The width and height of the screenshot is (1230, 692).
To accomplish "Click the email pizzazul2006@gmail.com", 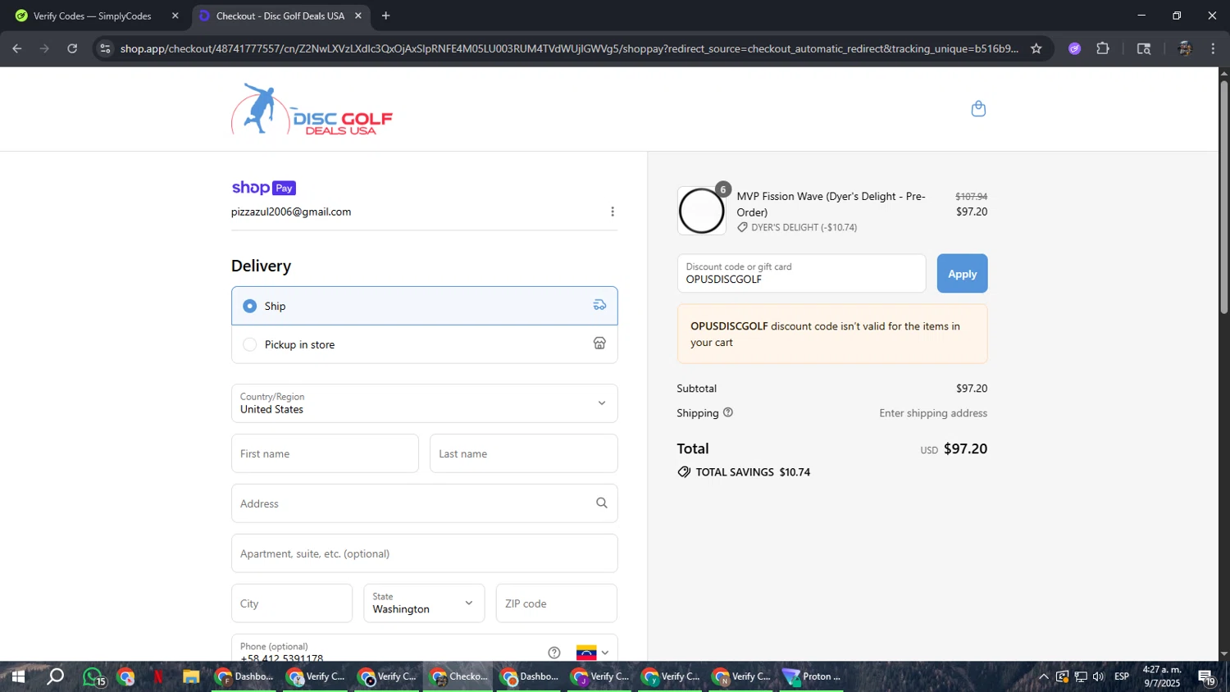I will pos(291,212).
